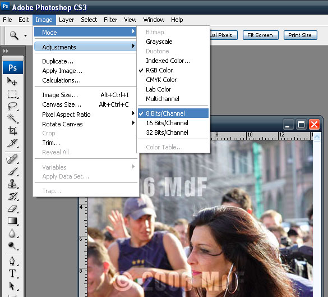
Task: Click Duplicate... in Image menu
Action: (86, 61)
